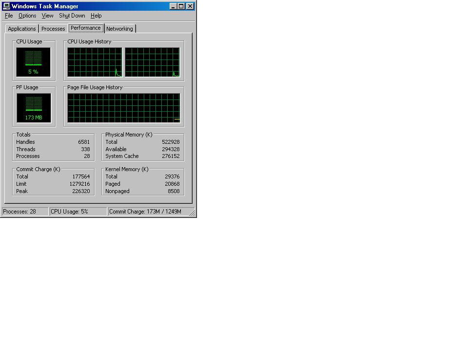Open the View menu

point(47,16)
